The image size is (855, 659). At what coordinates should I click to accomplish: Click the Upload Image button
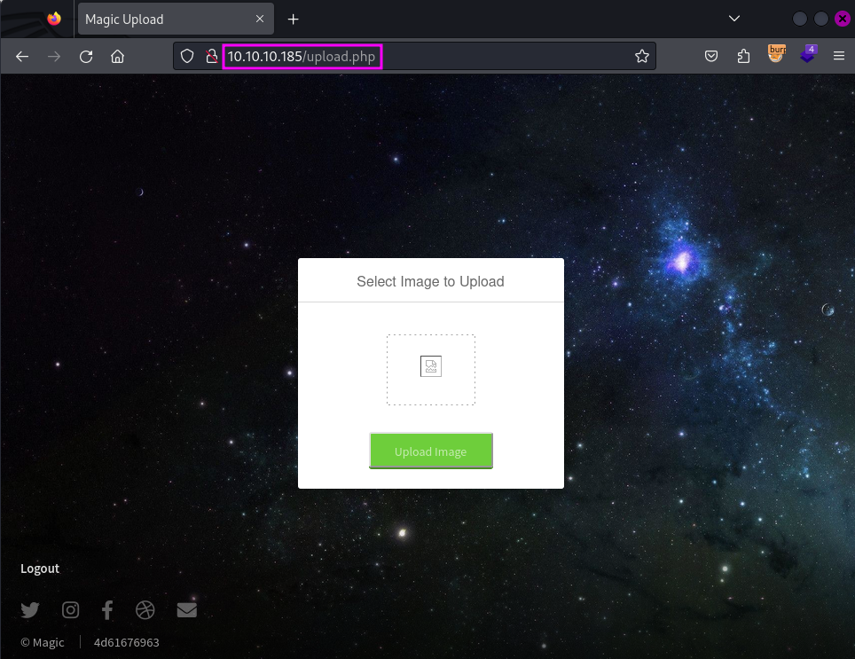click(431, 451)
